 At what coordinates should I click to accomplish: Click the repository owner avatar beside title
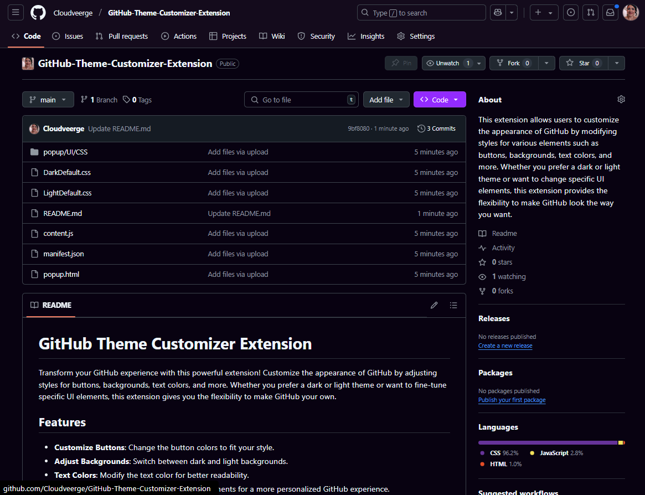click(28, 63)
